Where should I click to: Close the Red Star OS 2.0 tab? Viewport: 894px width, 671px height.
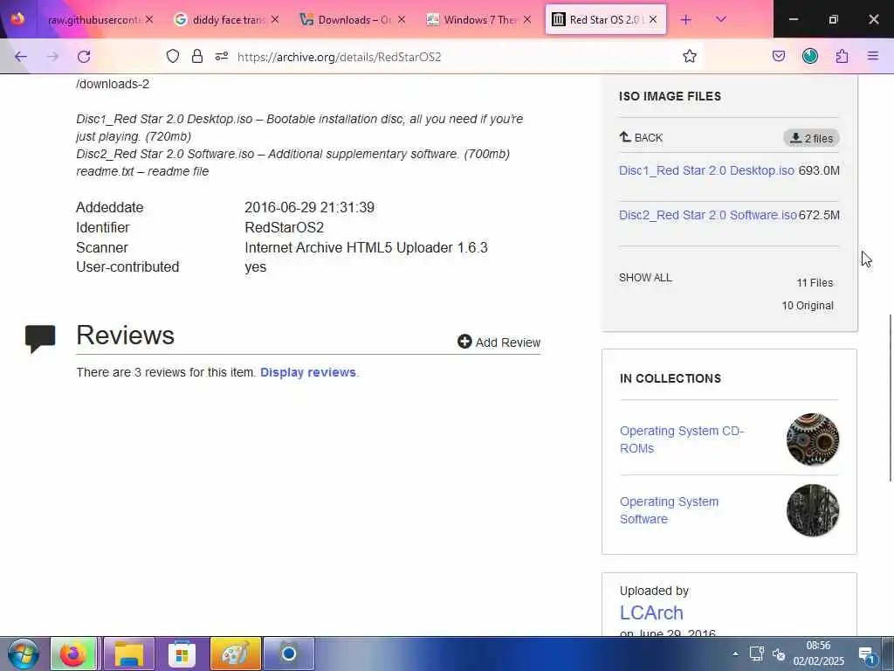[653, 19]
